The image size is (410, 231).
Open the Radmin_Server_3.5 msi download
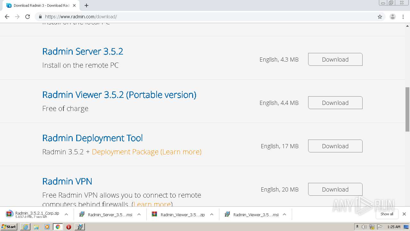click(106, 215)
